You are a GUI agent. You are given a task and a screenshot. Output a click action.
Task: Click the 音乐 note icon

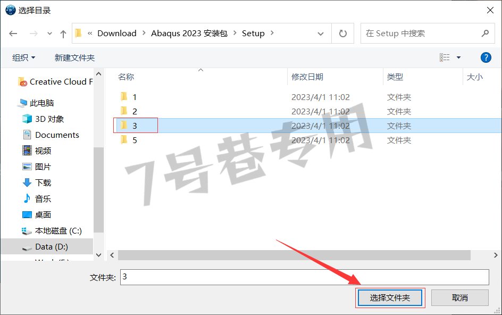tap(27, 198)
